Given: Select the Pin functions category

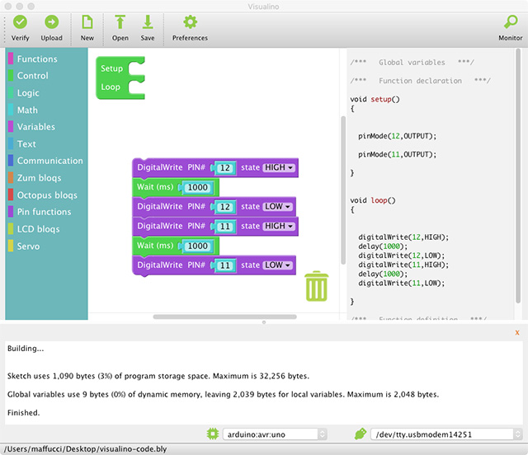Looking at the screenshot, I should pyautogui.click(x=45, y=212).
